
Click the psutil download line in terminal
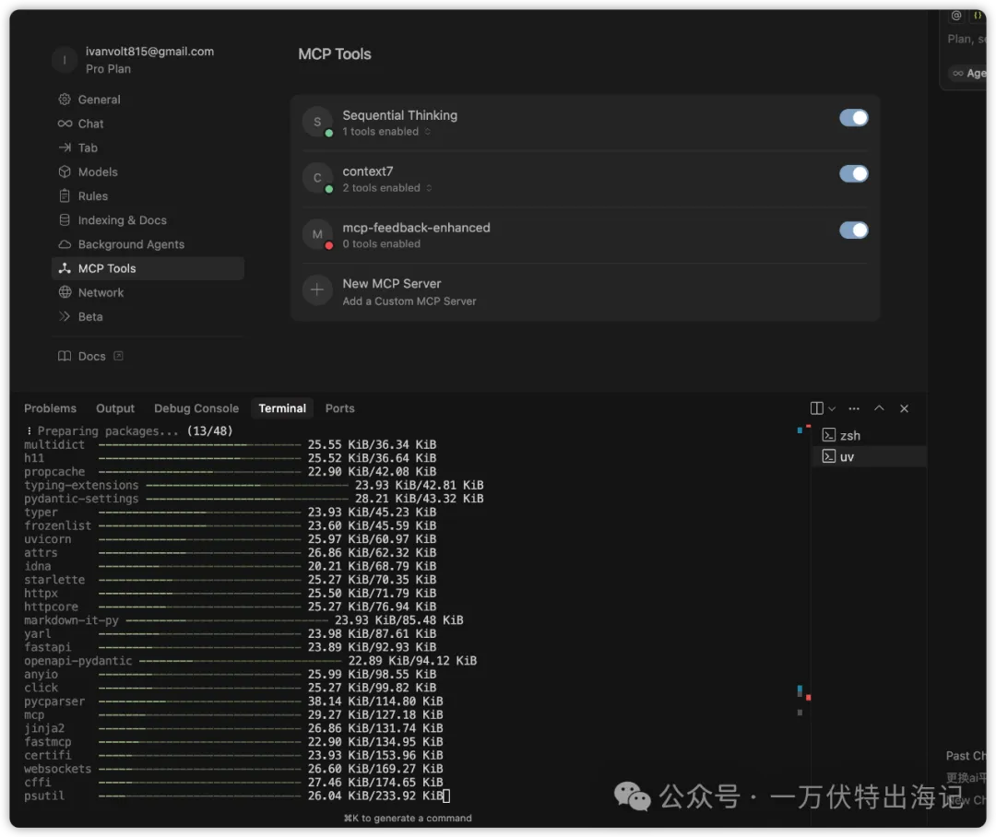[233, 796]
